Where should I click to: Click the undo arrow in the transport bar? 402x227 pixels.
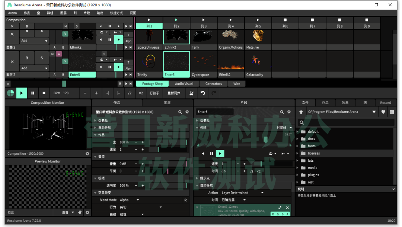coord(202,93)
